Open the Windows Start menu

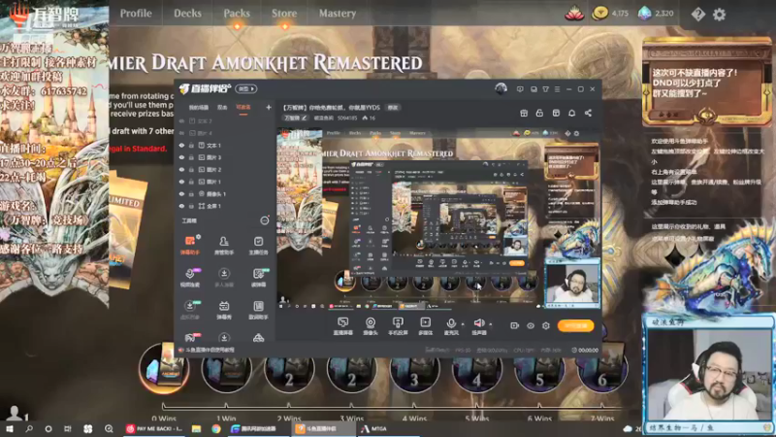tap(9, 428)
